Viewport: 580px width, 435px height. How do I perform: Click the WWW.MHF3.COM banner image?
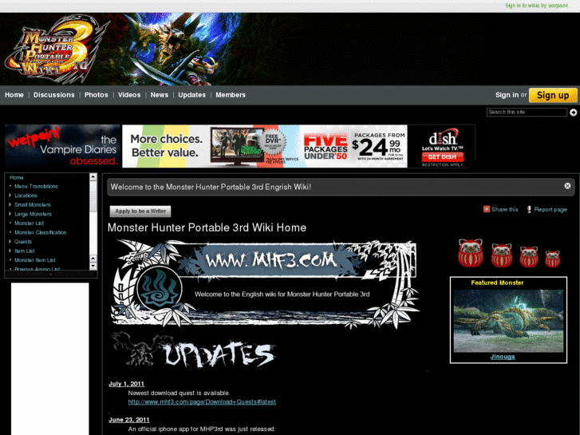tap(265, 284)
